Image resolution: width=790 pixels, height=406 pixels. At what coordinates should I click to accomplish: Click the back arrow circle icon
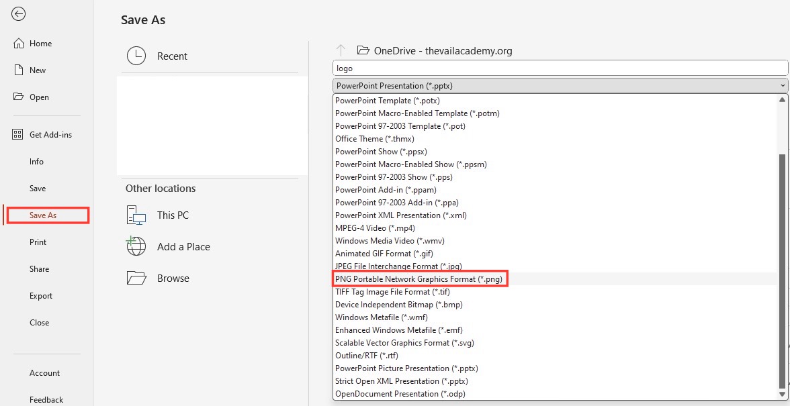click(19, 14)
